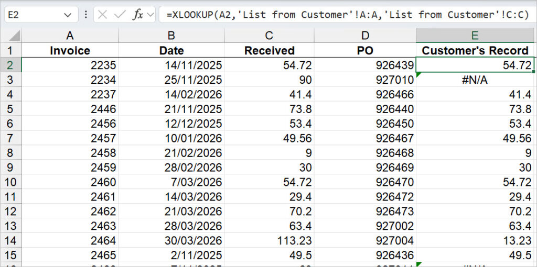Select PO cell 926439

pyautogui.click(x=365, y=65)
